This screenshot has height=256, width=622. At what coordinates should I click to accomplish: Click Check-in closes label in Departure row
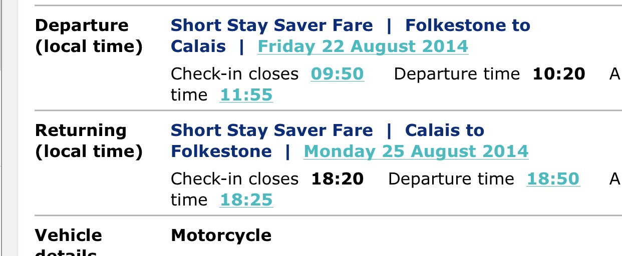234,74
